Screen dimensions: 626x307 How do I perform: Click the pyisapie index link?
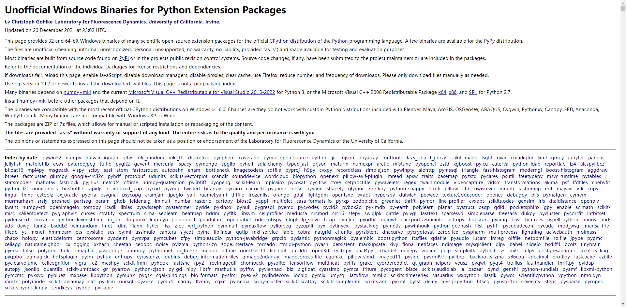(104, 288)
